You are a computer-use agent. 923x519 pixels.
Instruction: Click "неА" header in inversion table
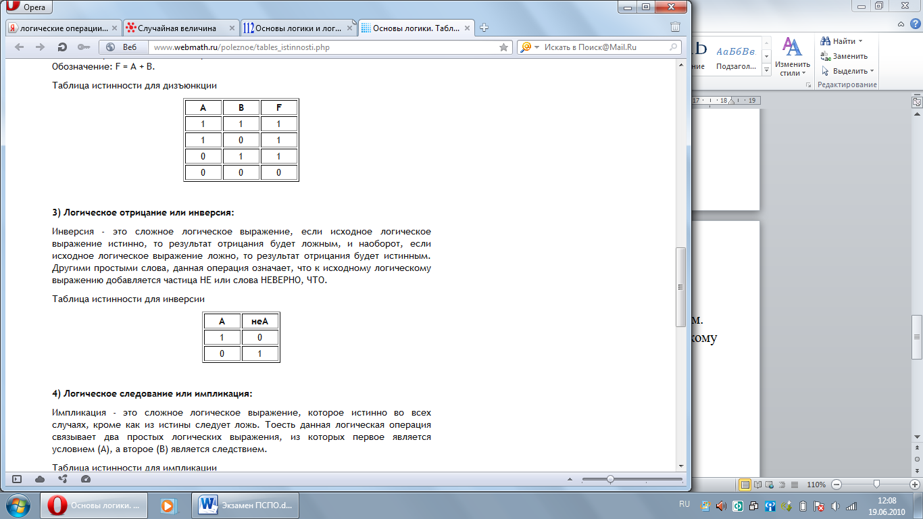[x=260, y=321]
